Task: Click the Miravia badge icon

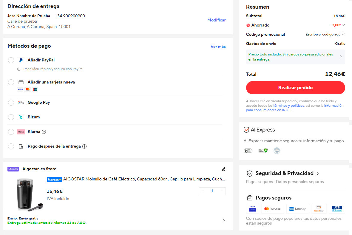Action: (x=13, y=169)
